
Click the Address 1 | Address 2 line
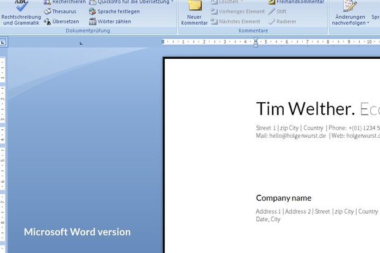pyautogui.click(x=317, y=211)
